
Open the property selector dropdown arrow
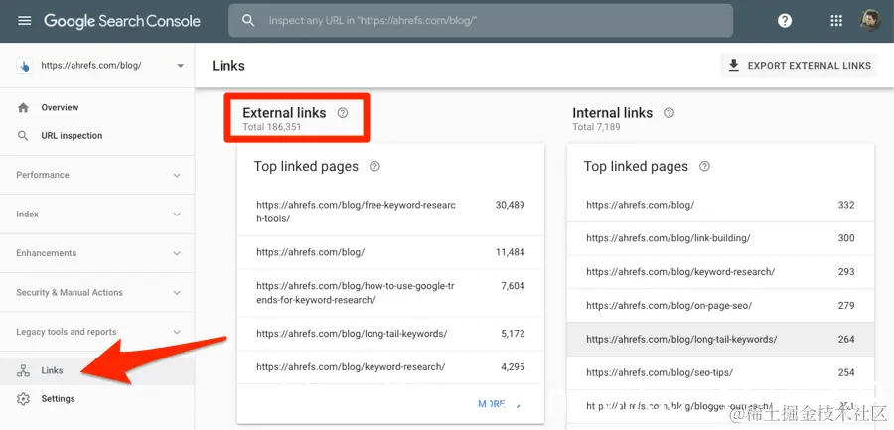click(180, 65)
